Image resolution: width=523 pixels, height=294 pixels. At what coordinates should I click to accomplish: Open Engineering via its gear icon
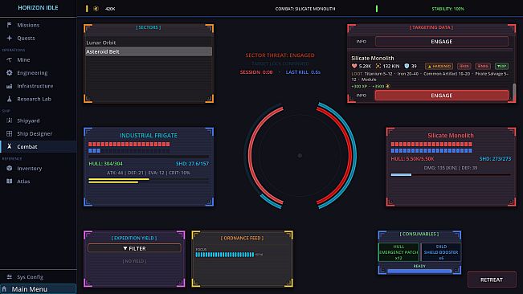[x=10, y=72]
